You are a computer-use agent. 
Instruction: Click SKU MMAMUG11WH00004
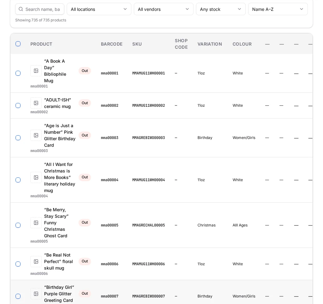click(148, 180)
